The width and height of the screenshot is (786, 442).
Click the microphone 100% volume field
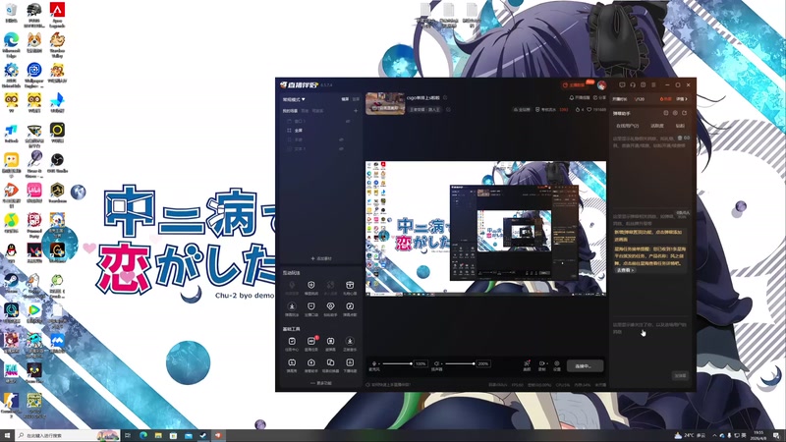click(421, 363)
